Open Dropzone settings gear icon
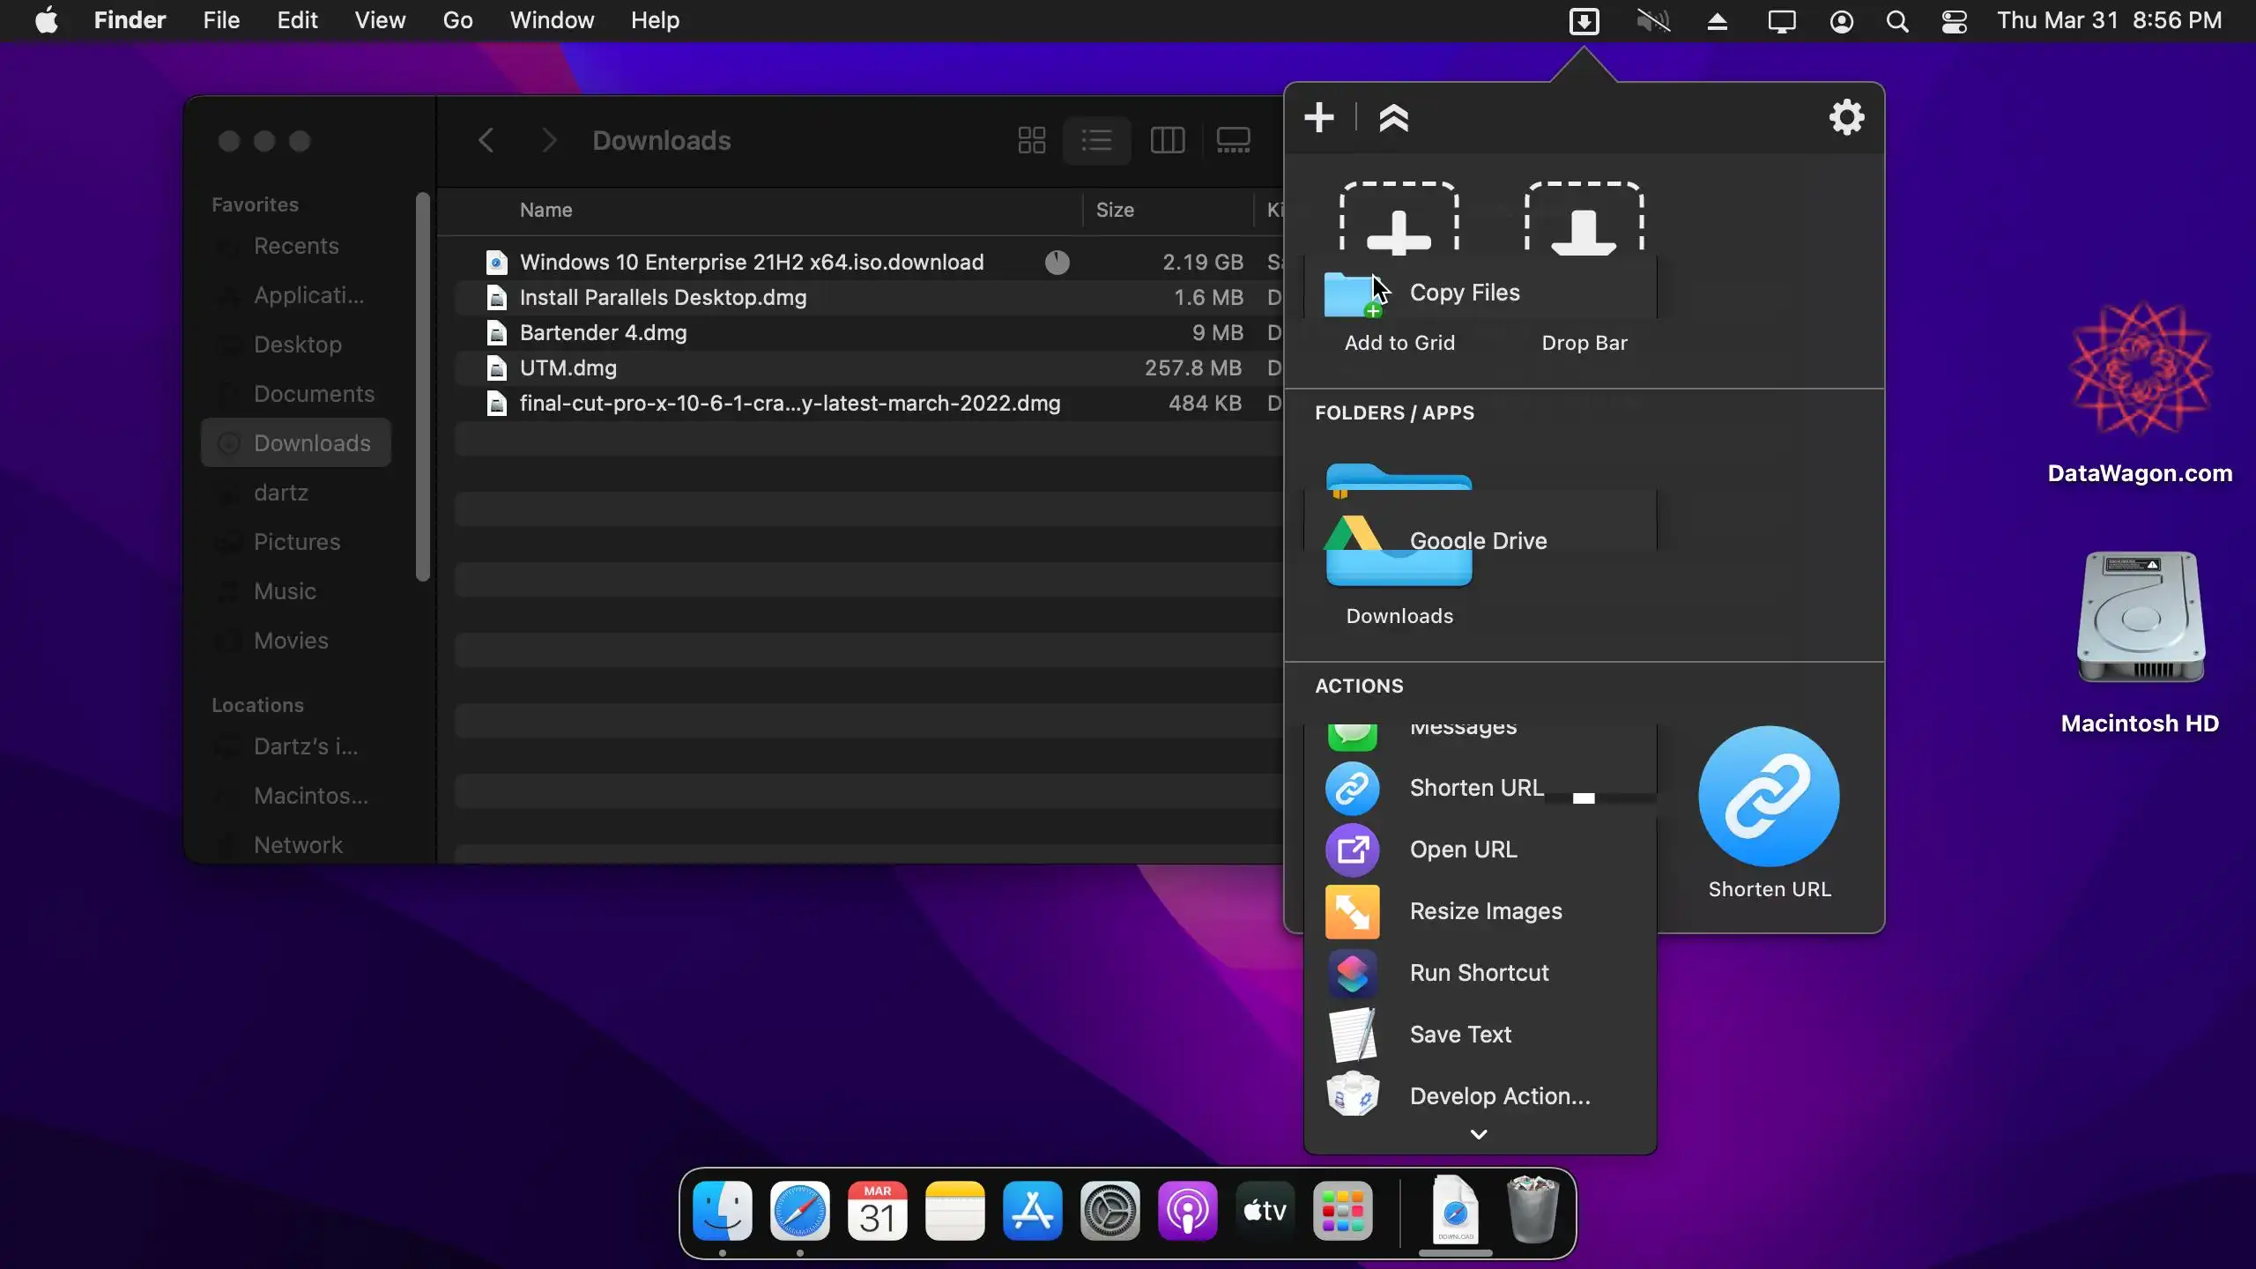The height and width of the screenshot is (1269, 2256). [1846, 117]
